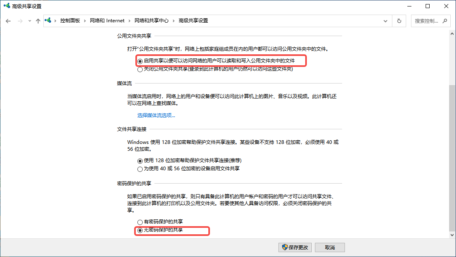Click the Back navigation arrow
The width and height of the screenshot is (456, 257).
point(8,21)
